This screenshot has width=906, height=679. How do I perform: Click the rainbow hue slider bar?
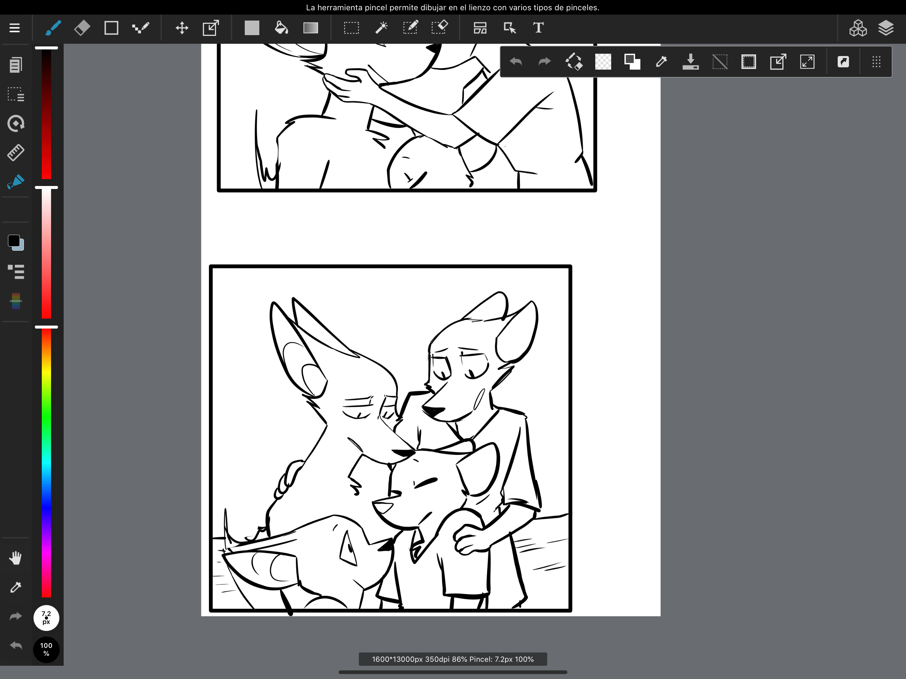(x=46, y=463)
